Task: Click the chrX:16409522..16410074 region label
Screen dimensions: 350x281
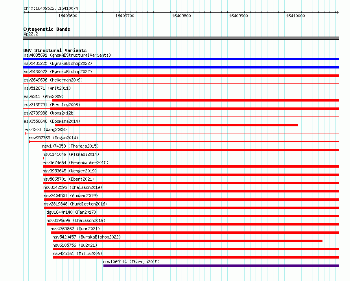Action: pyautogui.click(x=51, y=8)
